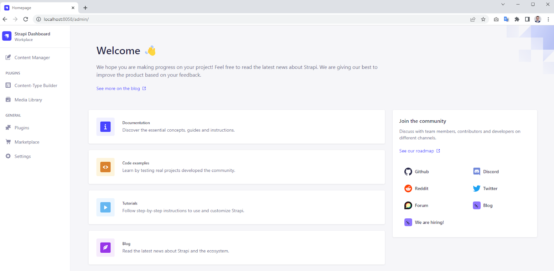
Task: Click the Plugins puzzle icon
Action: [8, 128]
